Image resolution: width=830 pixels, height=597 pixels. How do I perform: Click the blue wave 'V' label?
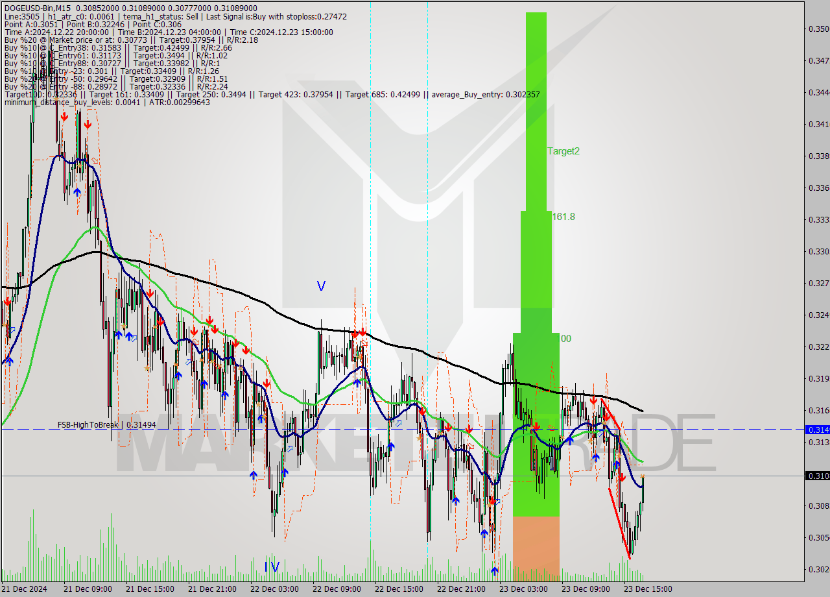pyautogui.click(x=321, y=286)
